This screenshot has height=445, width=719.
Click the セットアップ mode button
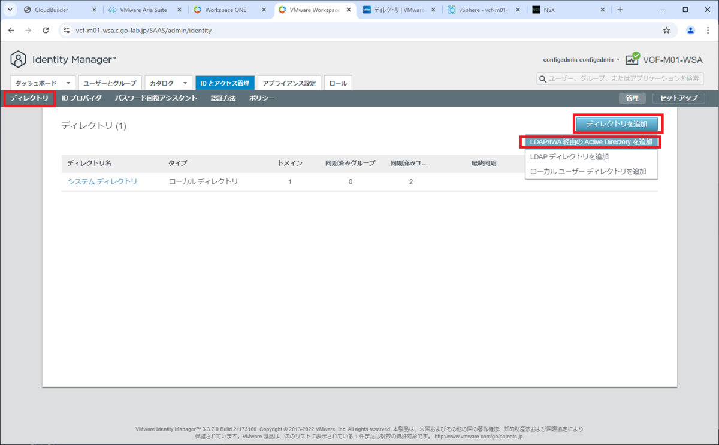click(678, 98)
